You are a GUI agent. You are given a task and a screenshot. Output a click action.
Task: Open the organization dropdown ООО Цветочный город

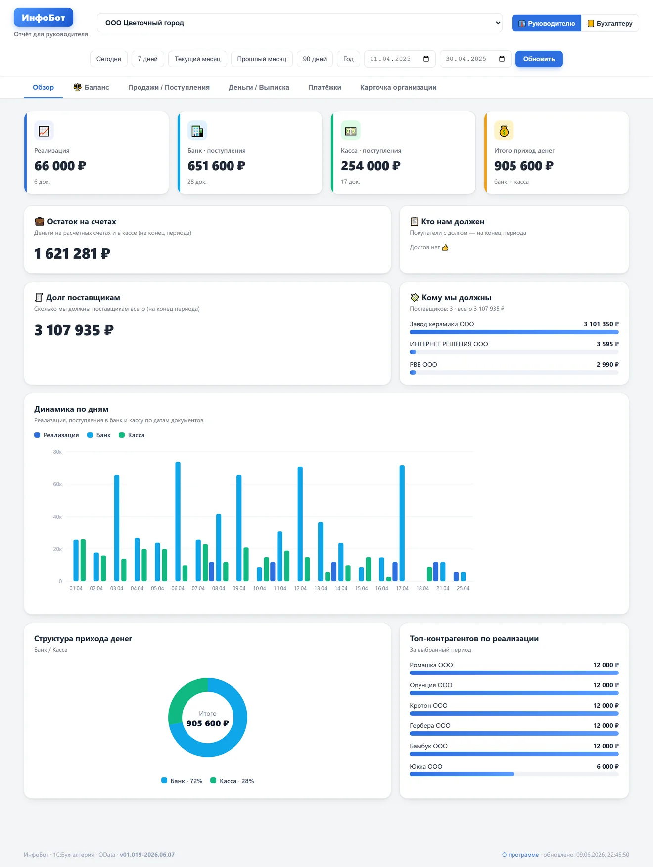point(300,23)
